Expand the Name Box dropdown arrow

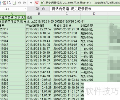25,9
